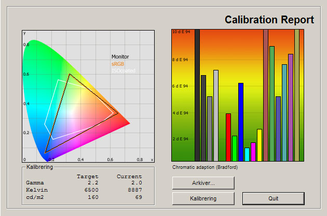
Task: Click the yellow bar in dE chart
Action: [x=260, y=145]
